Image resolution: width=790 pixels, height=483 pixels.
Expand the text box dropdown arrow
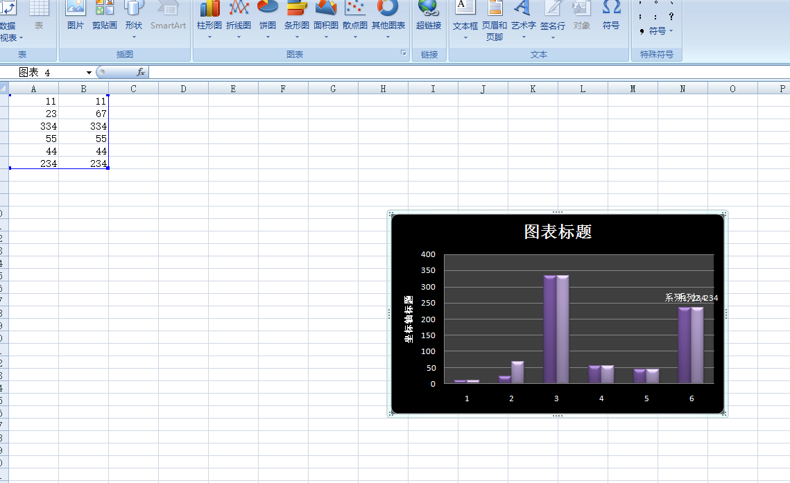[465, 37]
